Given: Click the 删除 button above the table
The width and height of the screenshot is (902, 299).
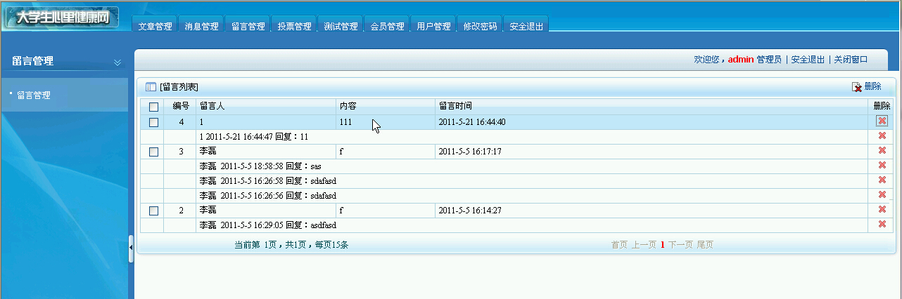Looking at the screenshot, I should [867, 87].
